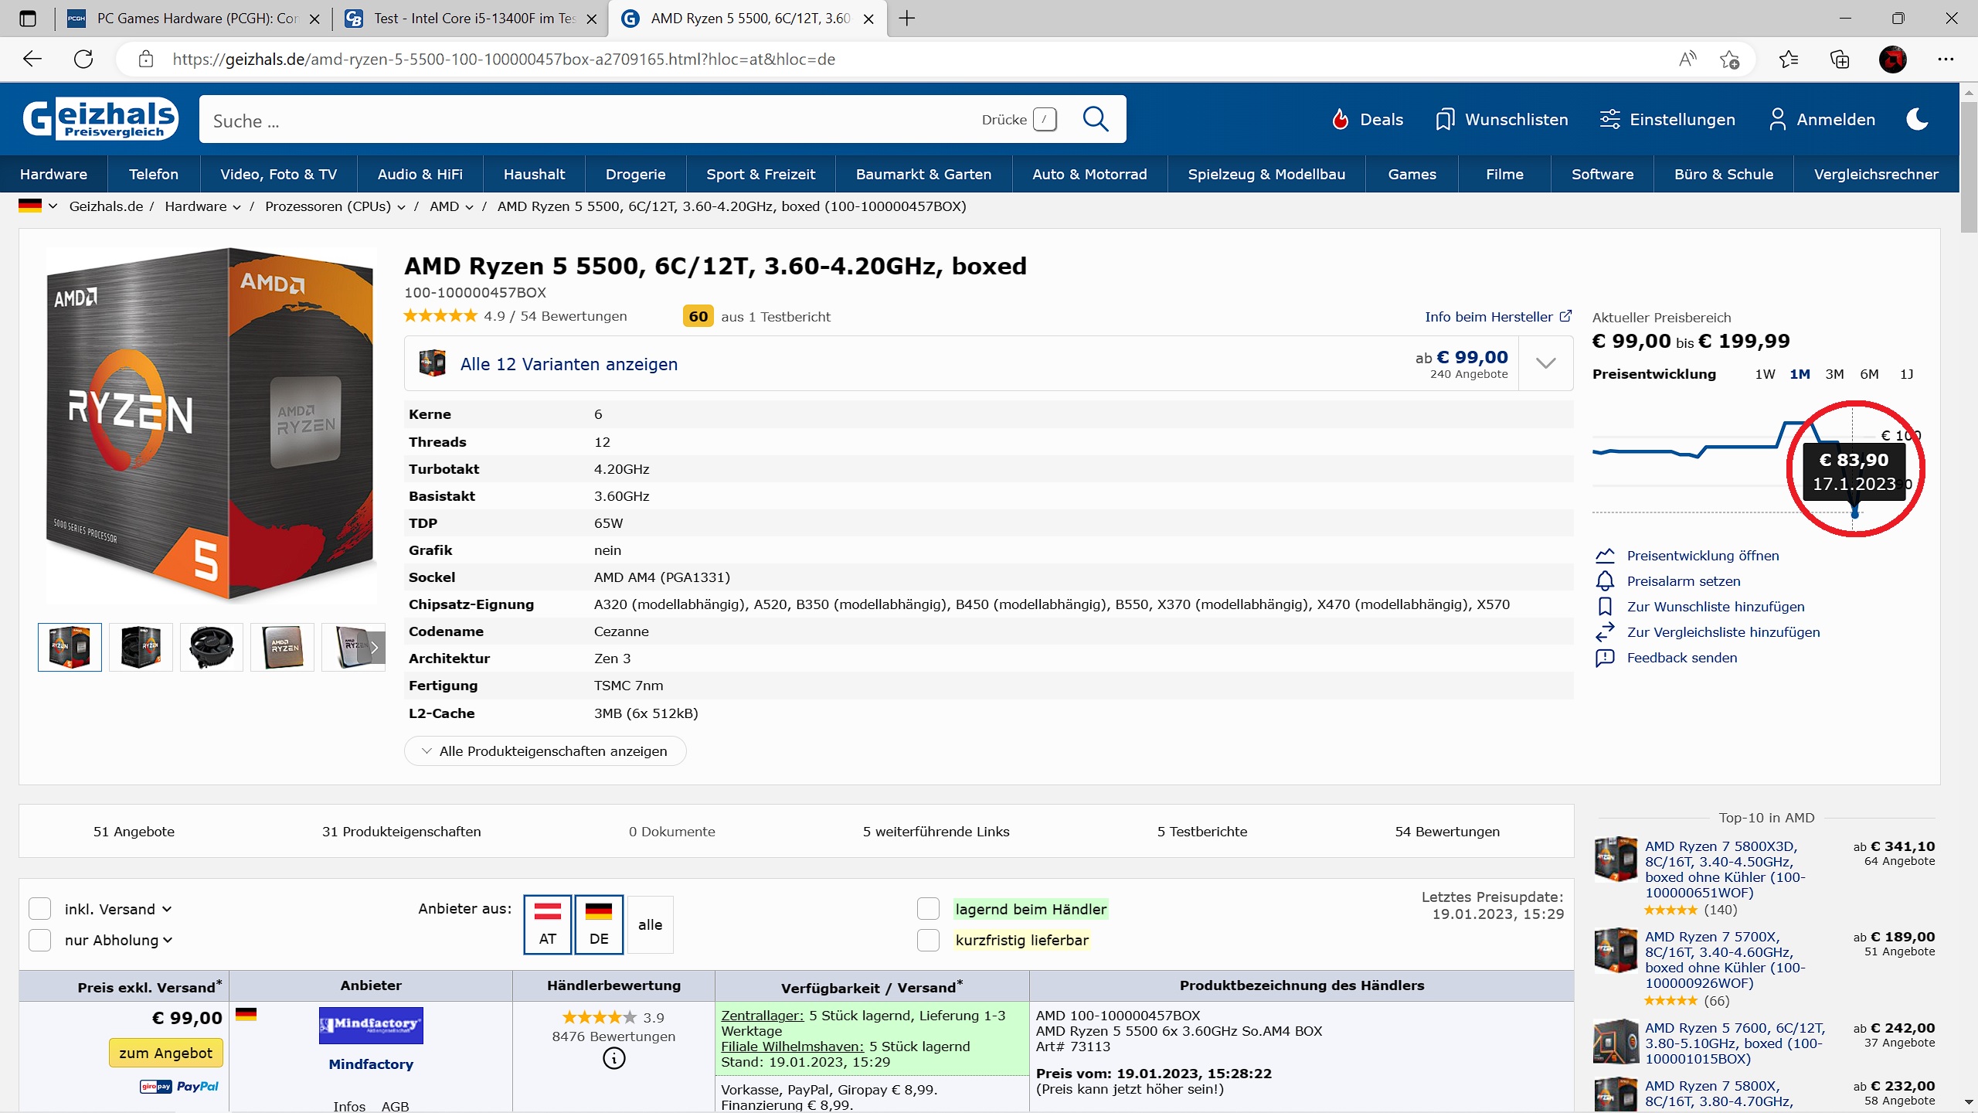1978x1113 pixels.
Task: Click the search magnifier icon
Action: coord(1095,119)
